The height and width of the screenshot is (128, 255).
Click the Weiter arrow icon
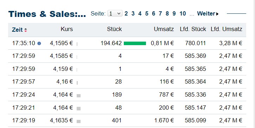point(217,14)
